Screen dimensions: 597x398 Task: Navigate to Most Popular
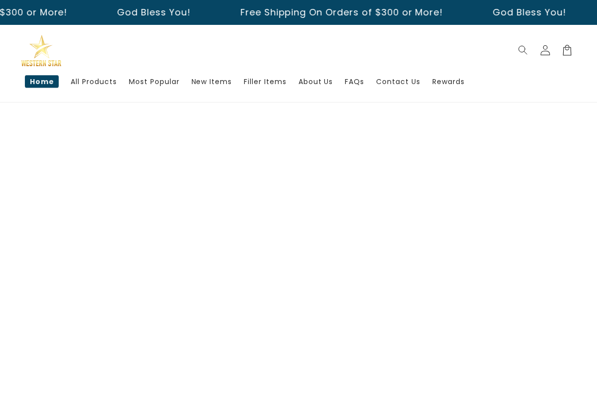[154, 82]
